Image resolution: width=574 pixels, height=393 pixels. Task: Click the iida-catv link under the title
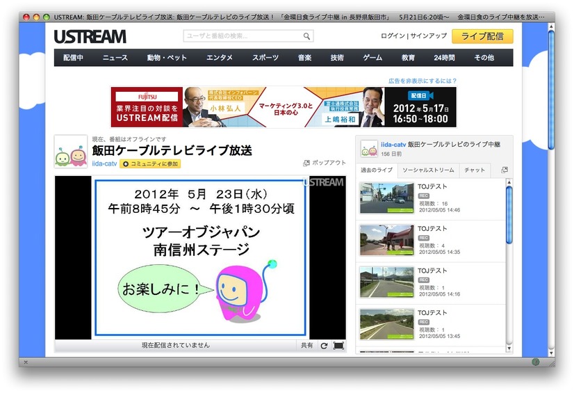104,163
